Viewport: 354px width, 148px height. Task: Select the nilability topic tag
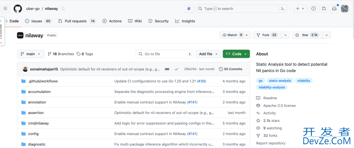pos(304,80)
